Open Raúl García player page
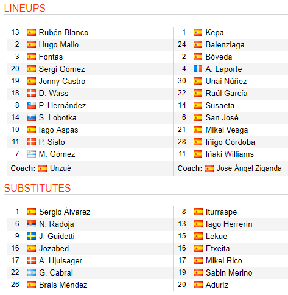288x295 pixels. coord(227,93)
